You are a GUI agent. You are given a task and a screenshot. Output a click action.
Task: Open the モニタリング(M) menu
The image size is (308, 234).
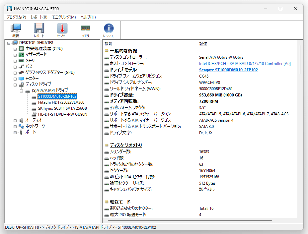pos(64,17)
